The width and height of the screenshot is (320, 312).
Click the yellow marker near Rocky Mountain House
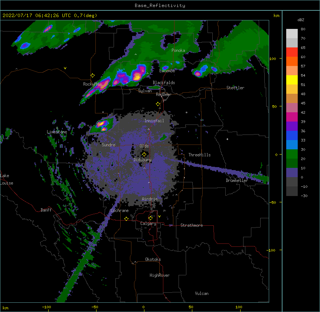pyautogui.click(x=92, y=76)
